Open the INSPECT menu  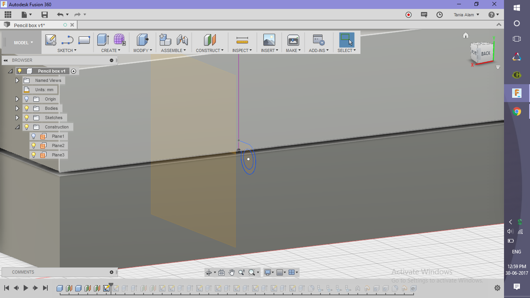(x=242, y=50)
